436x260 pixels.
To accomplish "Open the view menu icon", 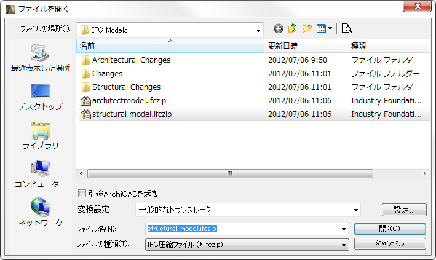I will (321, 29).
